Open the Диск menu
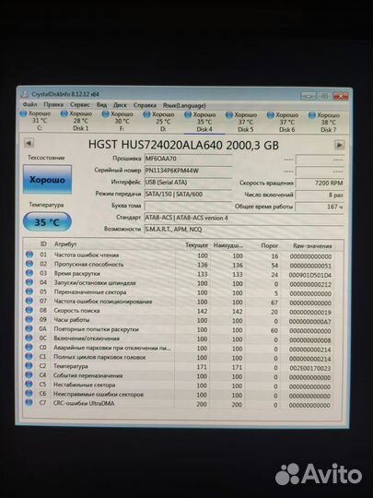The image size is (373, 498). (120, 105)
